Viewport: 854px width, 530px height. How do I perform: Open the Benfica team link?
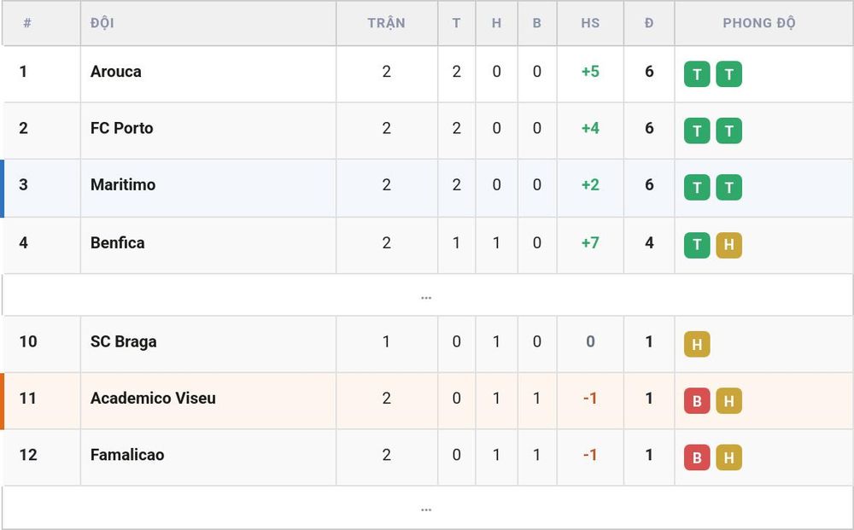(x=118, y=242)
